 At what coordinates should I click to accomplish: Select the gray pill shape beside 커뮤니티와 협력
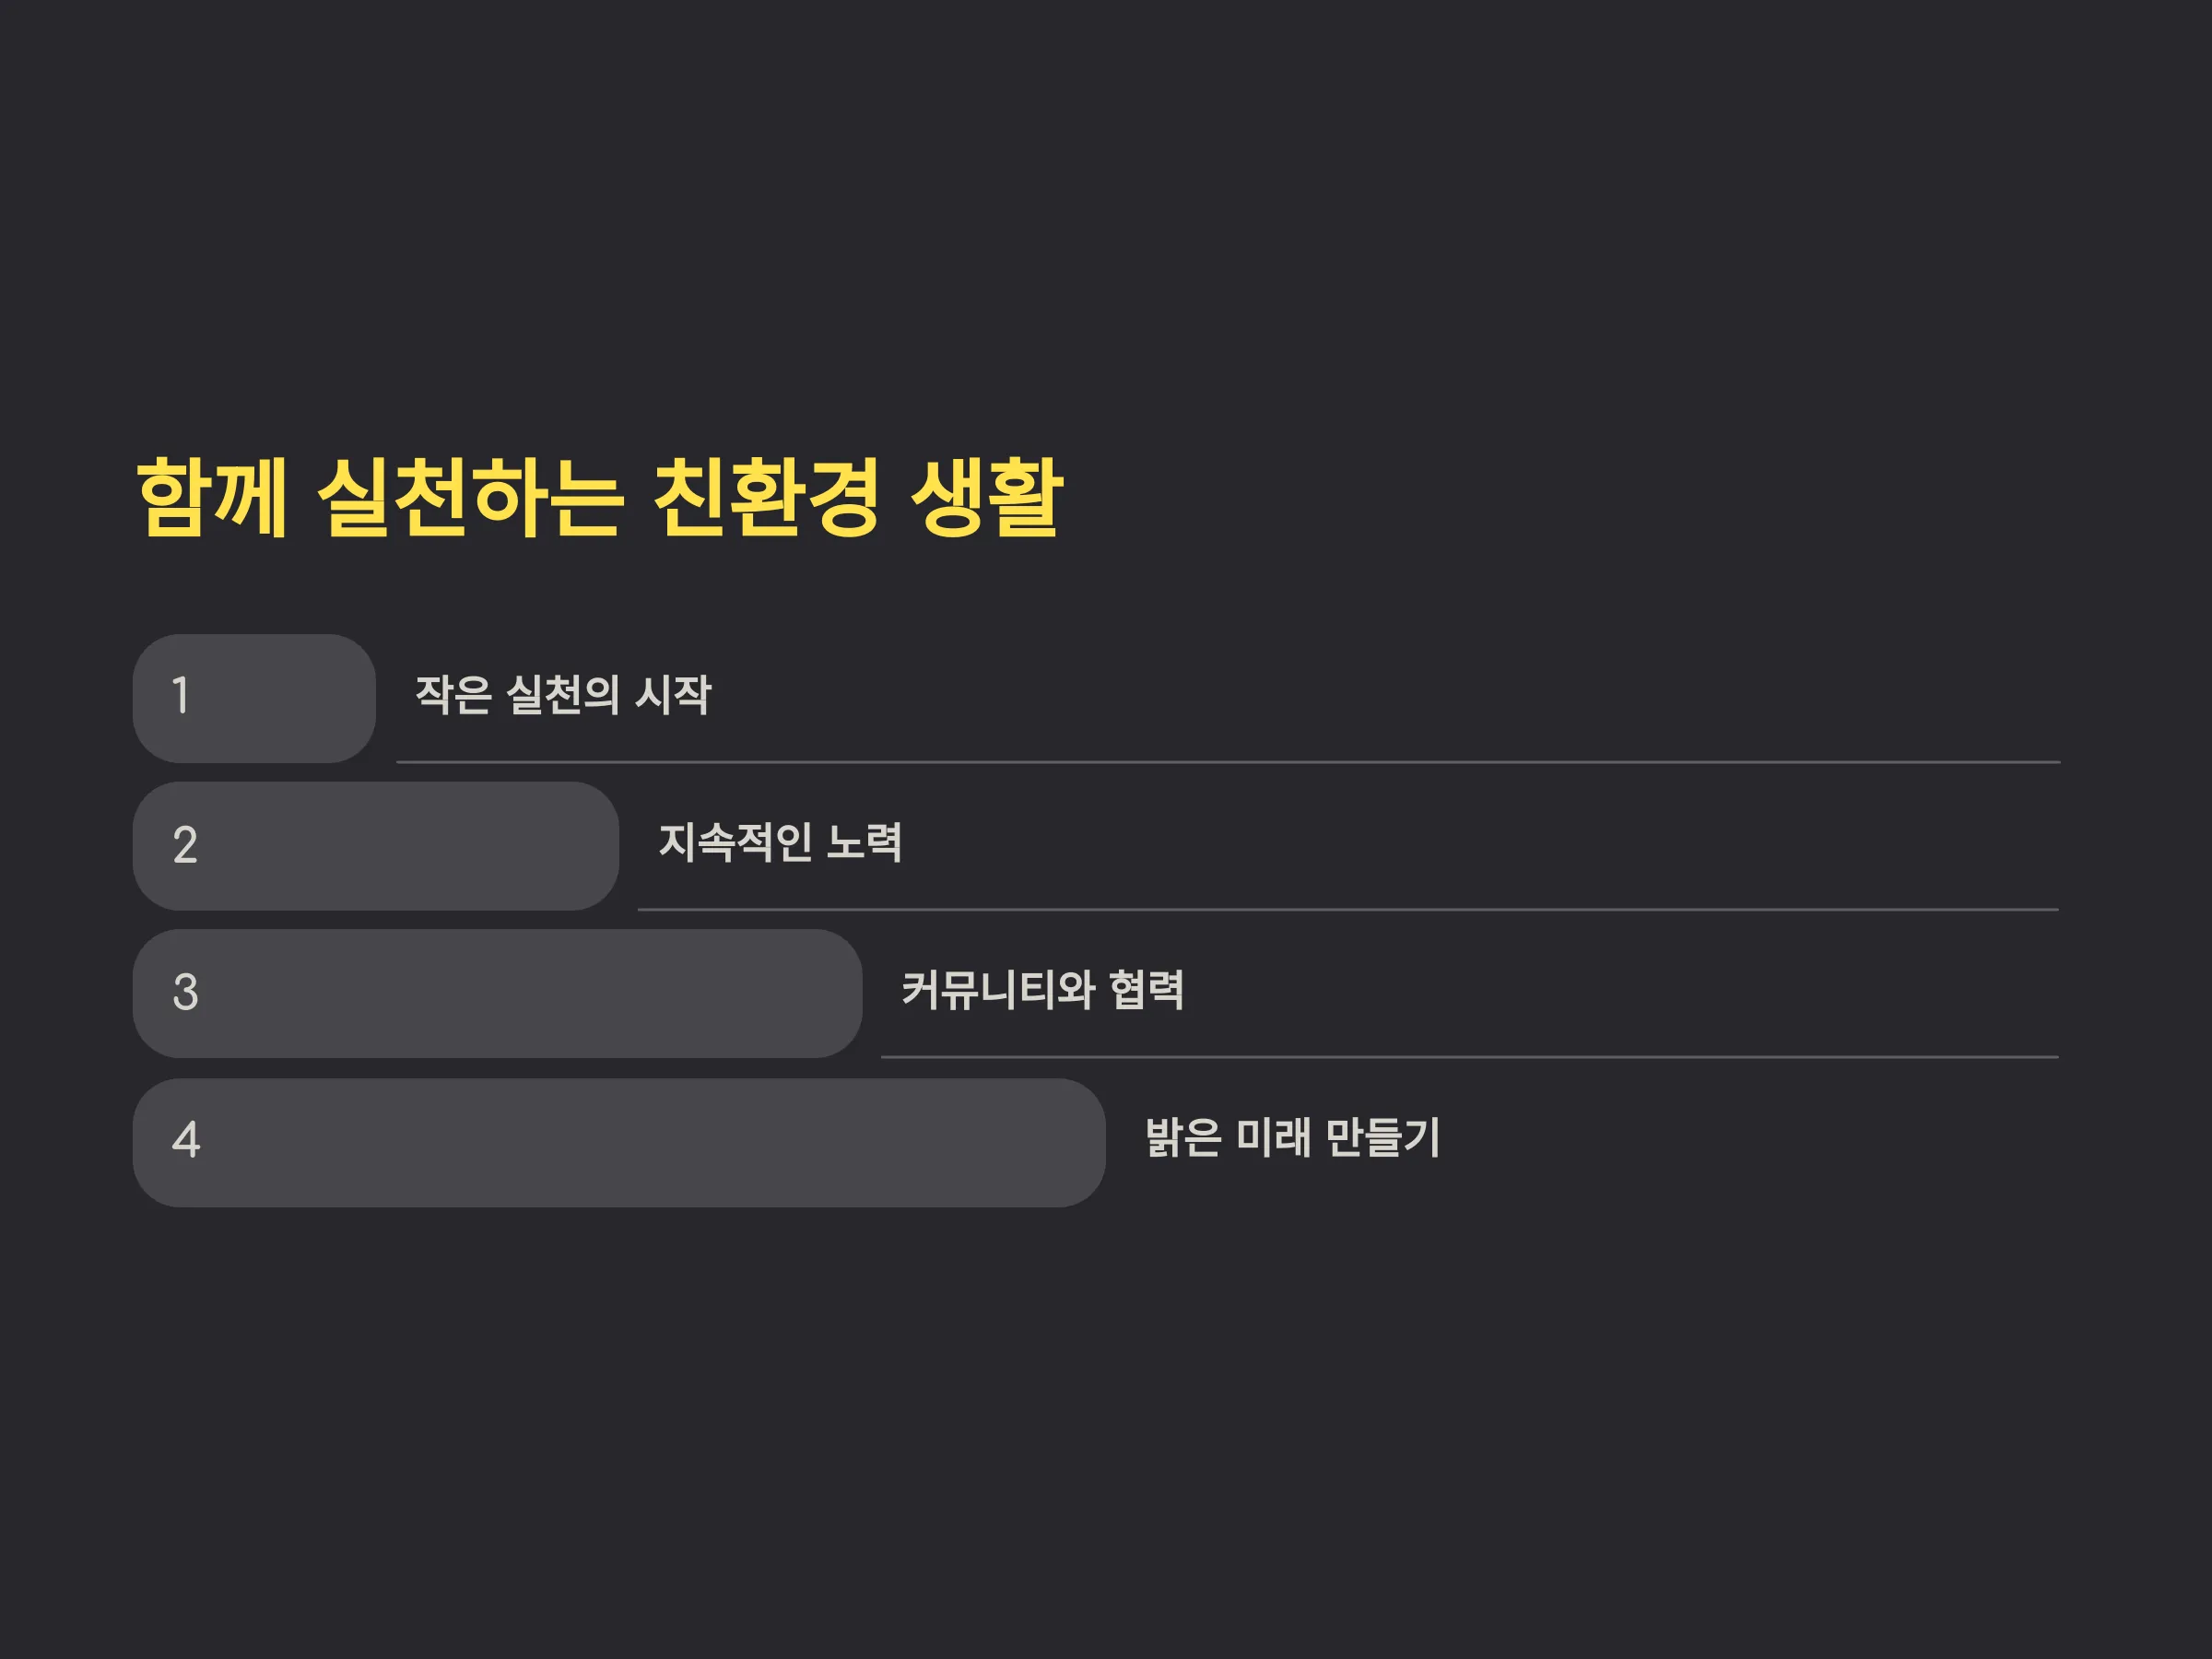[x=497, y=994]
